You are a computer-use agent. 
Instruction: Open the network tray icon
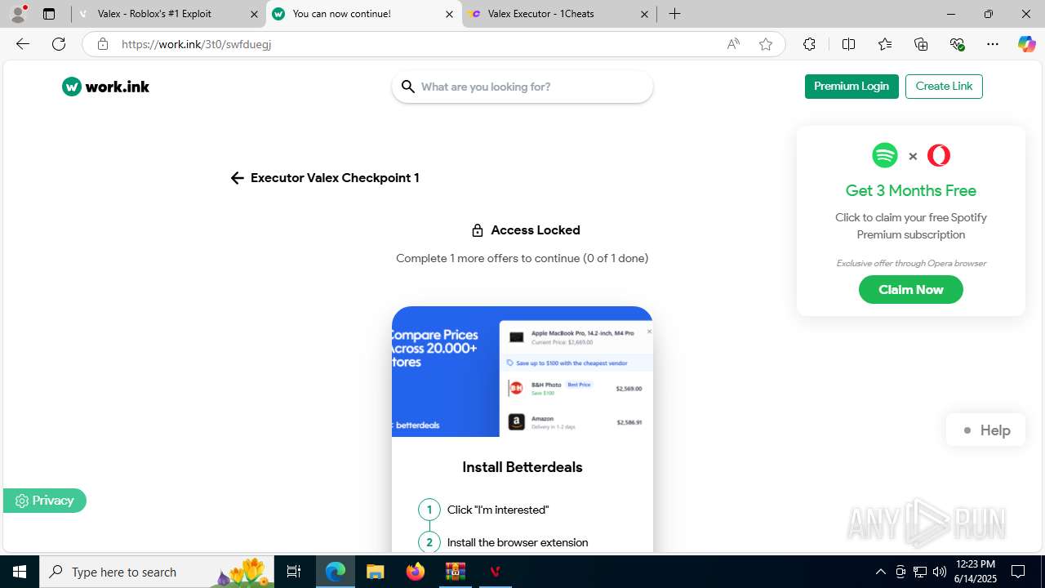coord(920,572)
